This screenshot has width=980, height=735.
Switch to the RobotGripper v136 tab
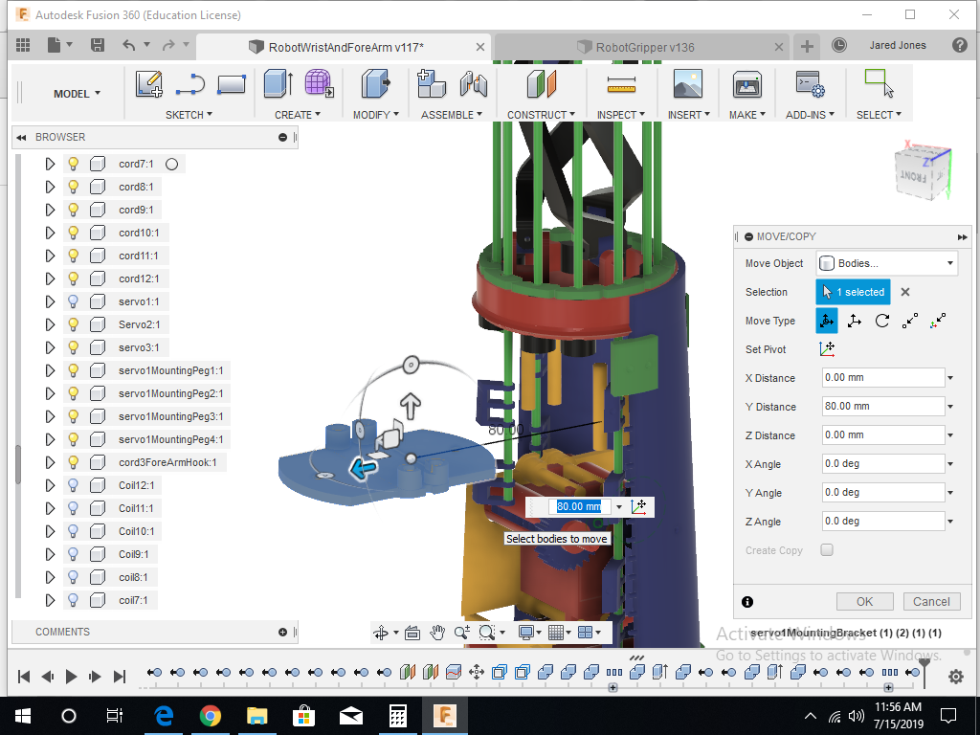[x=644, y=48]
